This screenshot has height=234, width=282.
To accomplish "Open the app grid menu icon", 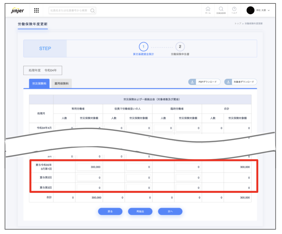I will 36,10.
